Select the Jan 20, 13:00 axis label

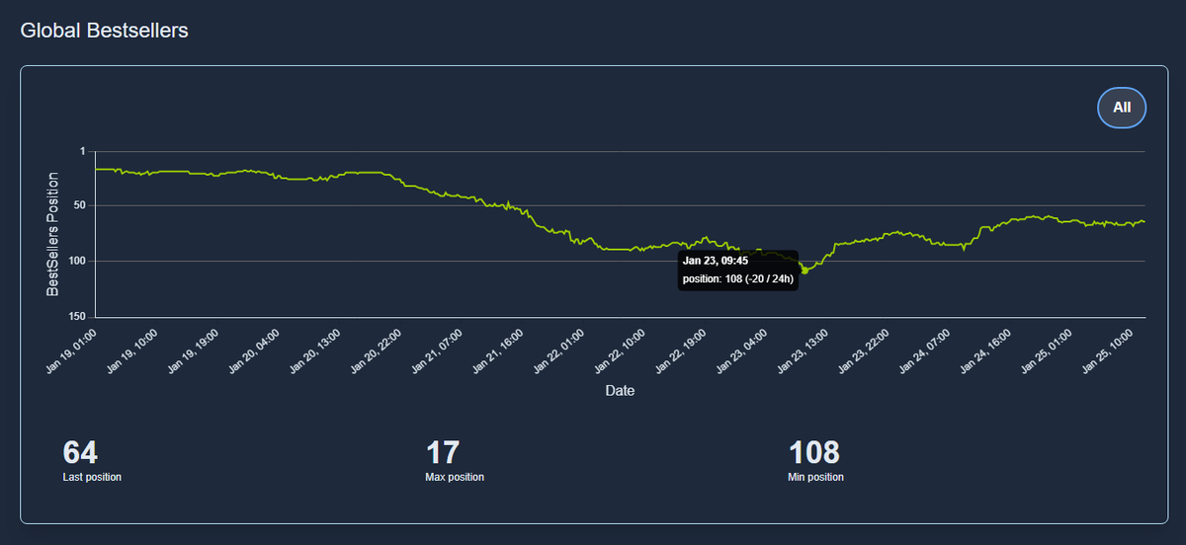[x=316, y=350]
